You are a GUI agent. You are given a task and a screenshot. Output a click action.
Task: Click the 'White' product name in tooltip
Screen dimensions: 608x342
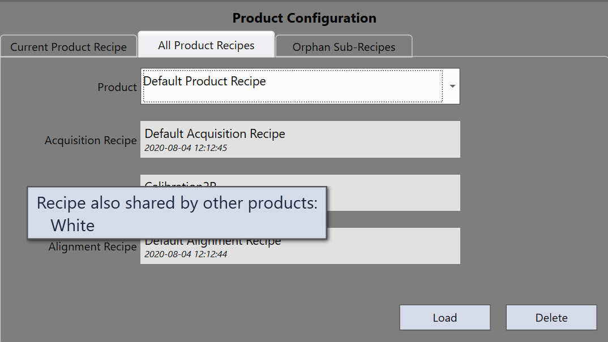tap(72, 226)
